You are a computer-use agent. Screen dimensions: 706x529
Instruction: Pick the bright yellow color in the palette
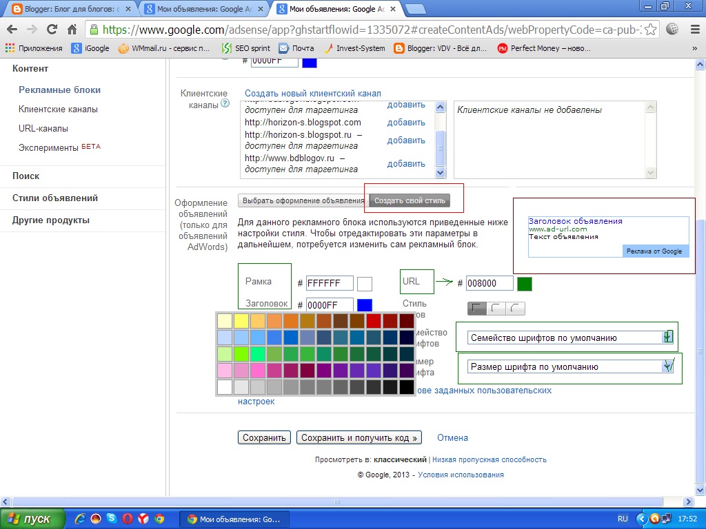point(241,321)
